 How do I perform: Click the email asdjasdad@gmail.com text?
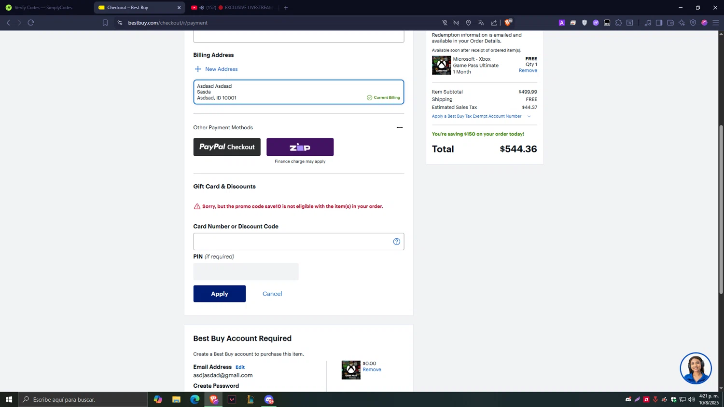click(223, 375)
